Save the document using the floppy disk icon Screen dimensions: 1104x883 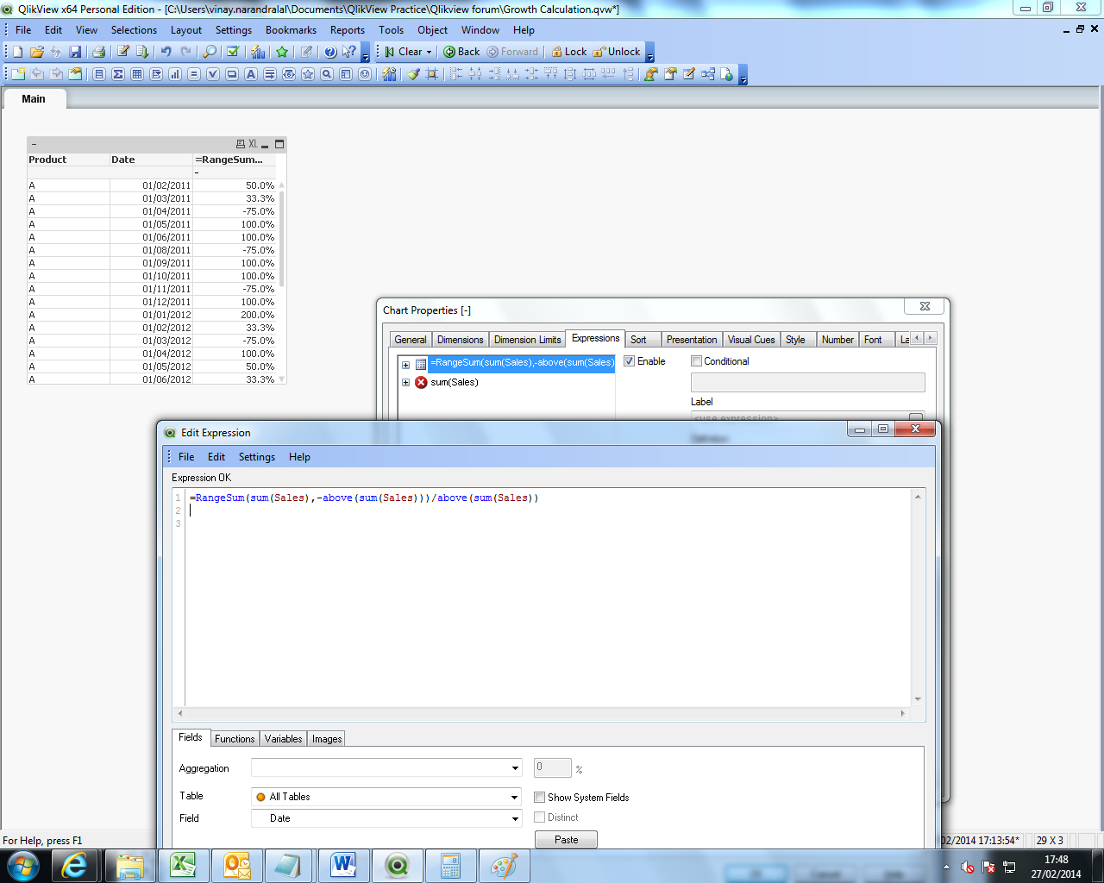tap(75, 52)
